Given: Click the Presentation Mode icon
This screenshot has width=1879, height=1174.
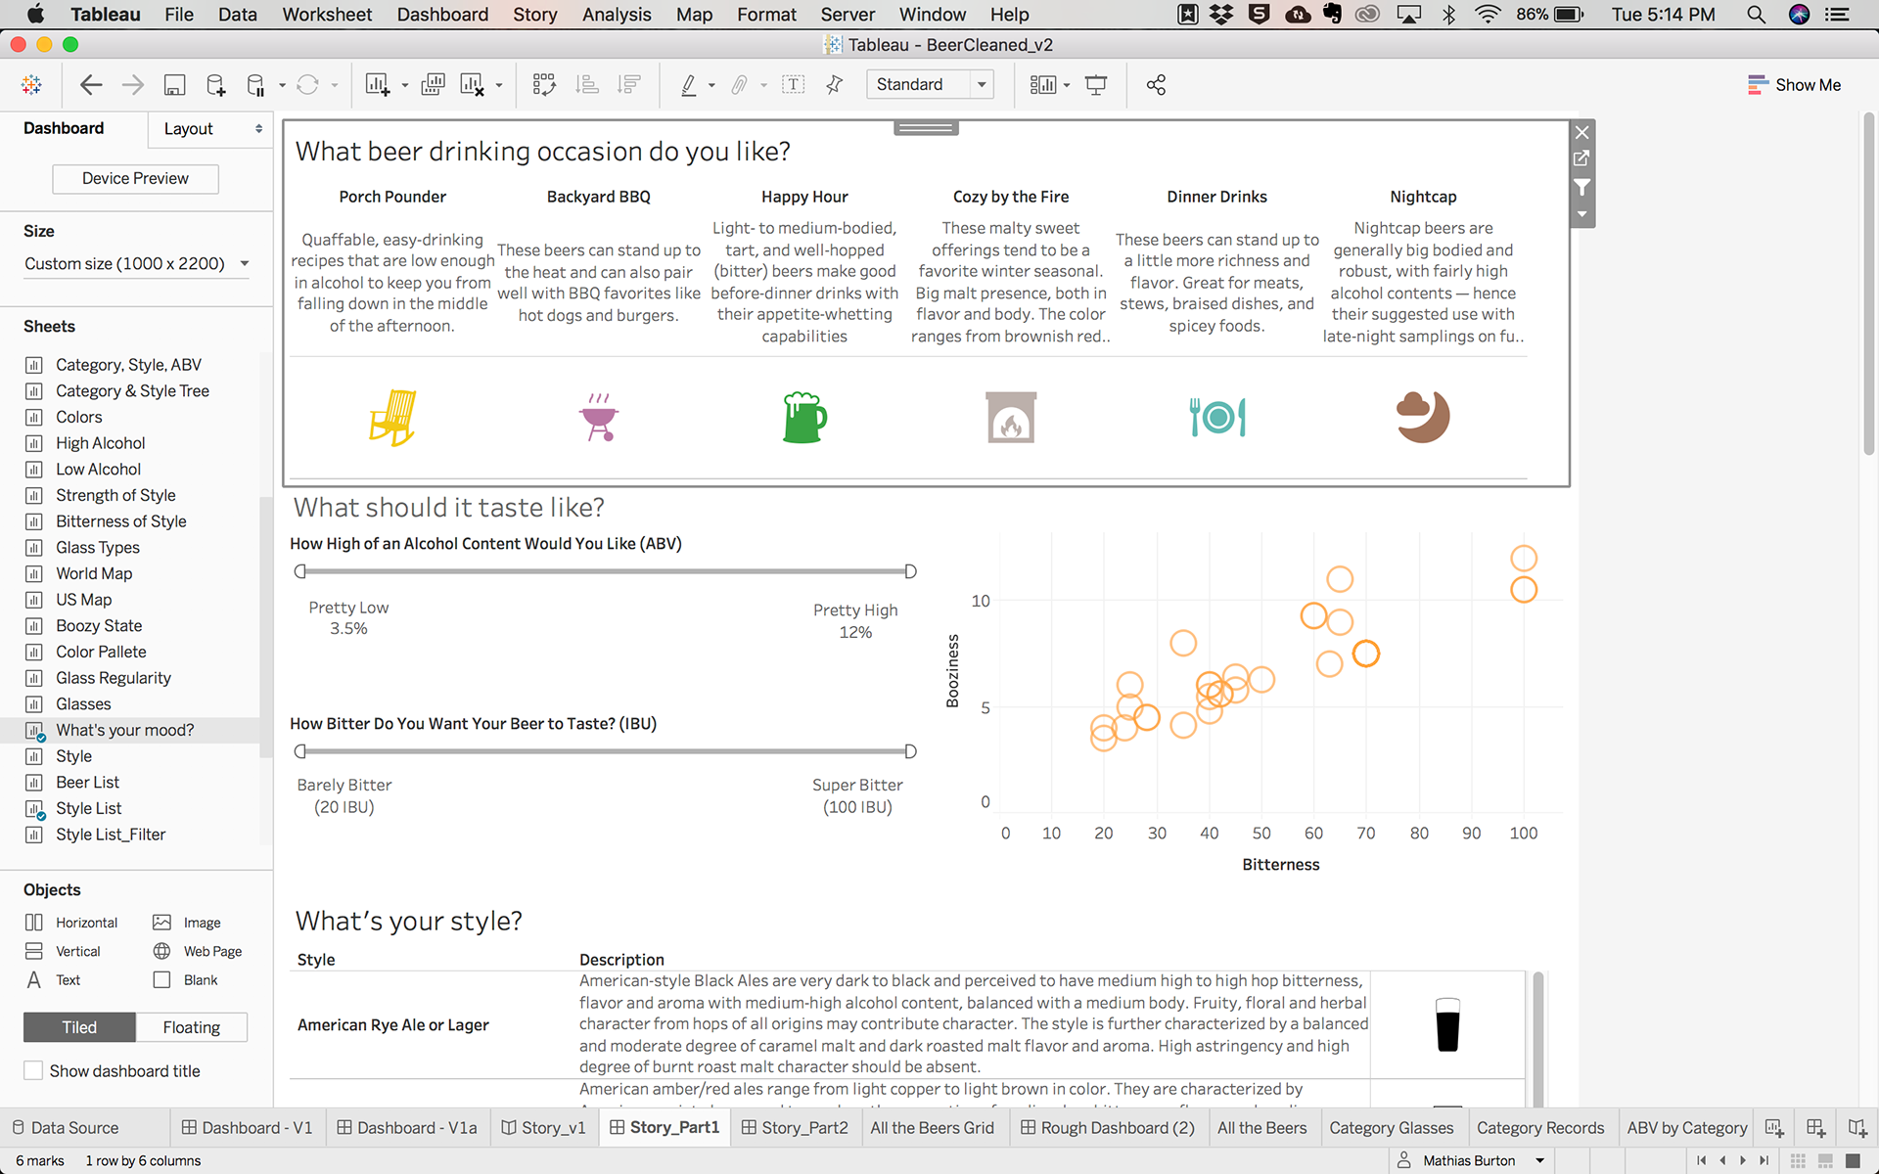Looking at the screenshot, I should 1096,85.
